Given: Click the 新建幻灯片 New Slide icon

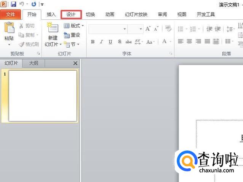Looking at the screenshot, I should pyautogui.click(x=53, y=28).
